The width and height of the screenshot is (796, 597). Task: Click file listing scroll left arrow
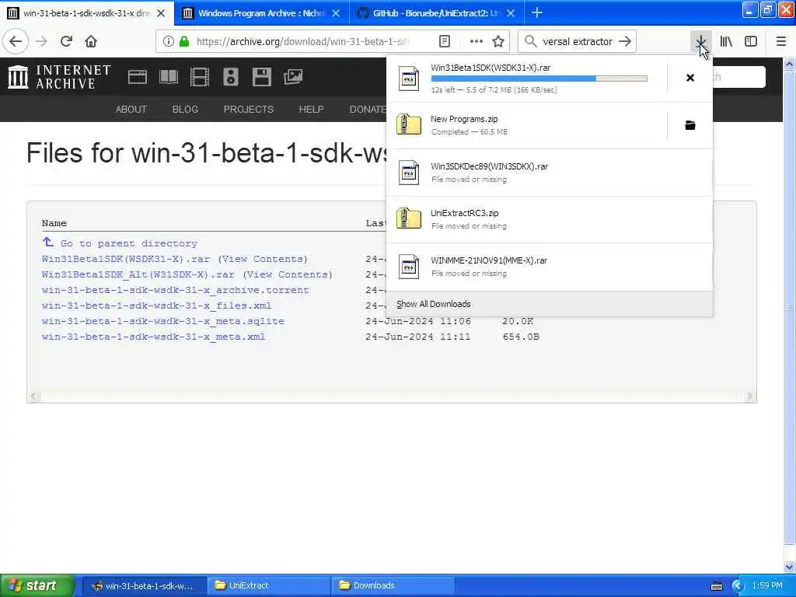34,396
